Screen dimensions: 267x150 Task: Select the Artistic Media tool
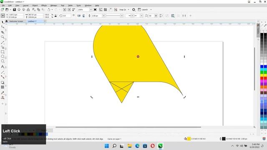pos(3,47)
